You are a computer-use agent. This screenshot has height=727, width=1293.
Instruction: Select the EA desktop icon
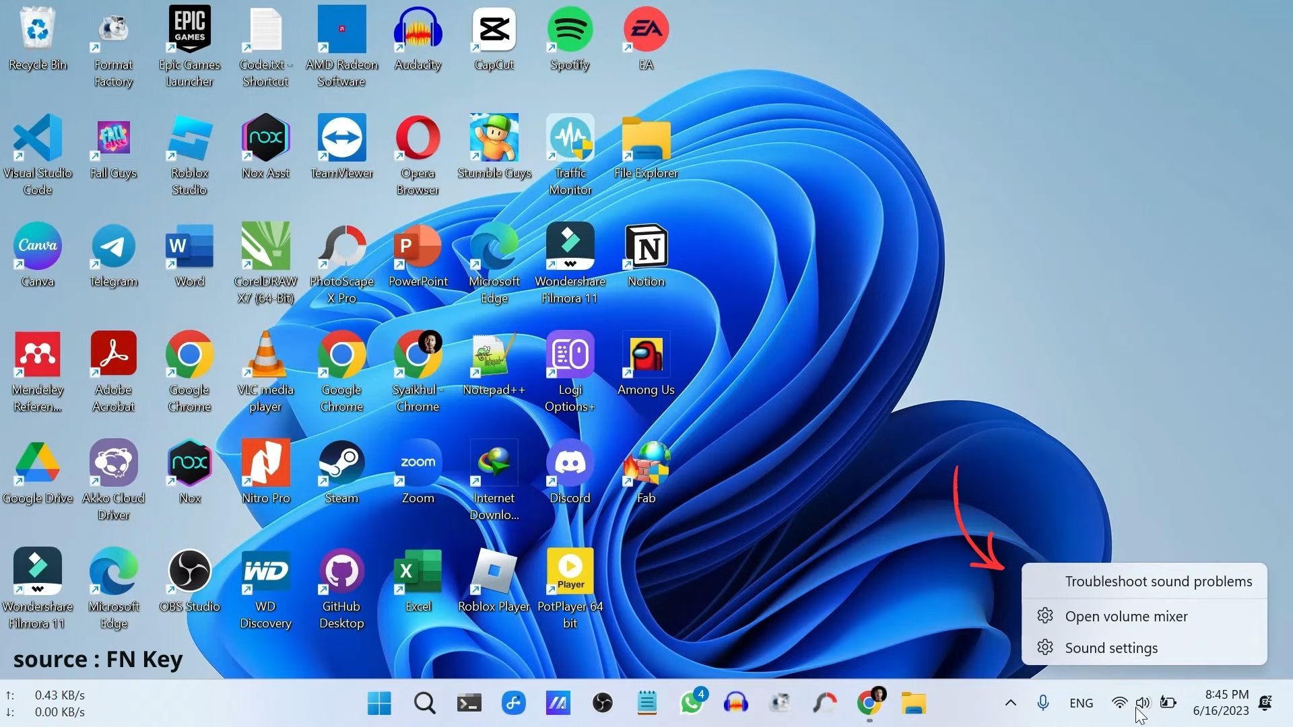[646, 39]
